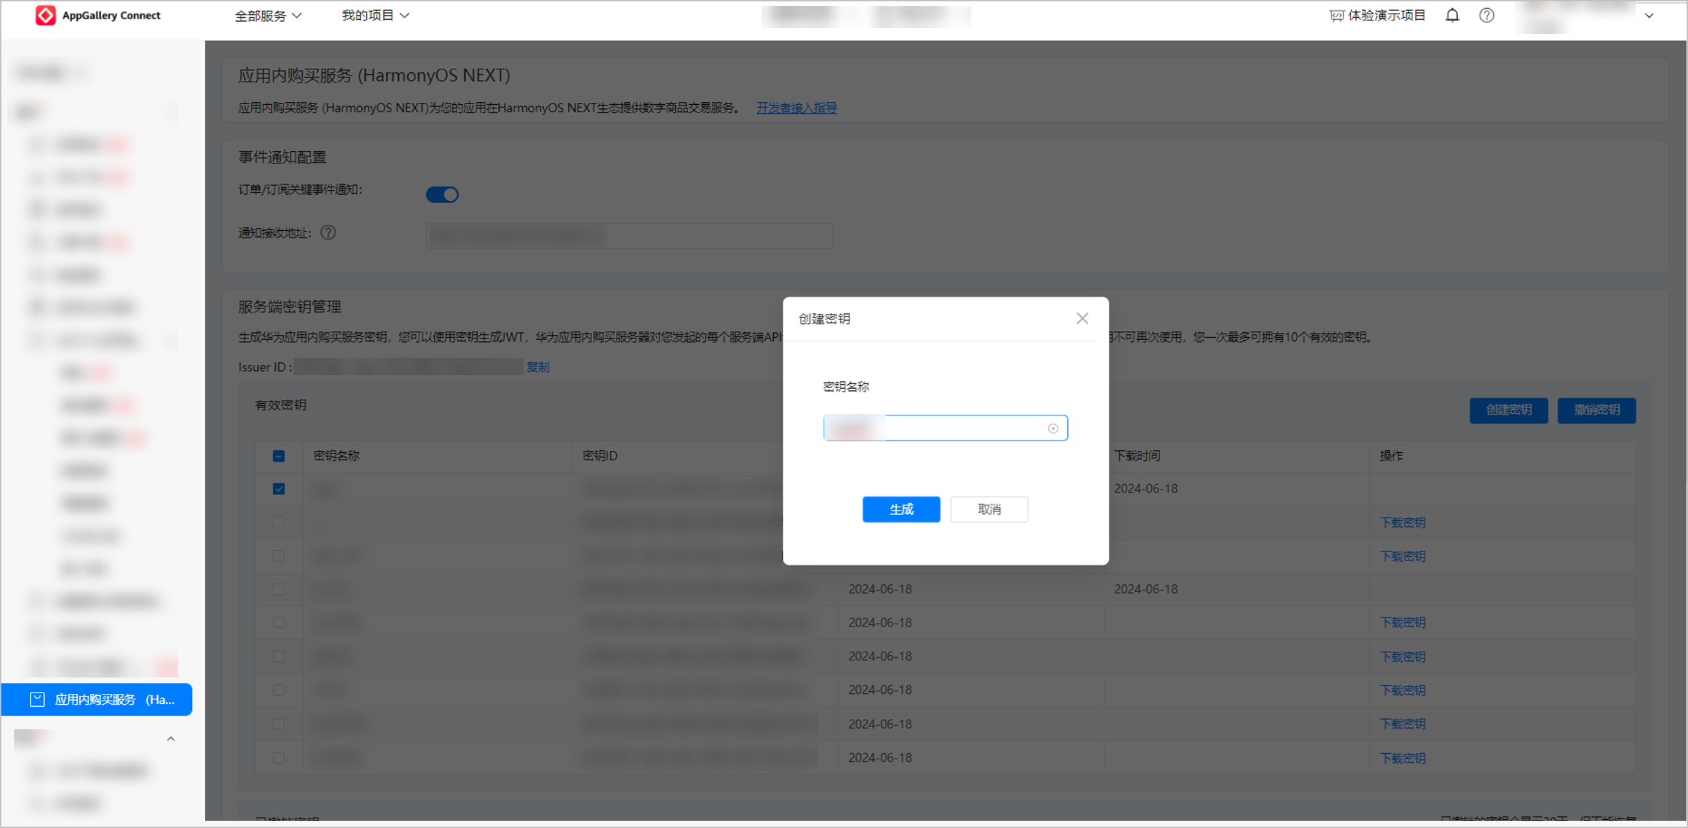Uncheck the first key row checkbox
Screen dimensions: 1688x828
(279, 489)
